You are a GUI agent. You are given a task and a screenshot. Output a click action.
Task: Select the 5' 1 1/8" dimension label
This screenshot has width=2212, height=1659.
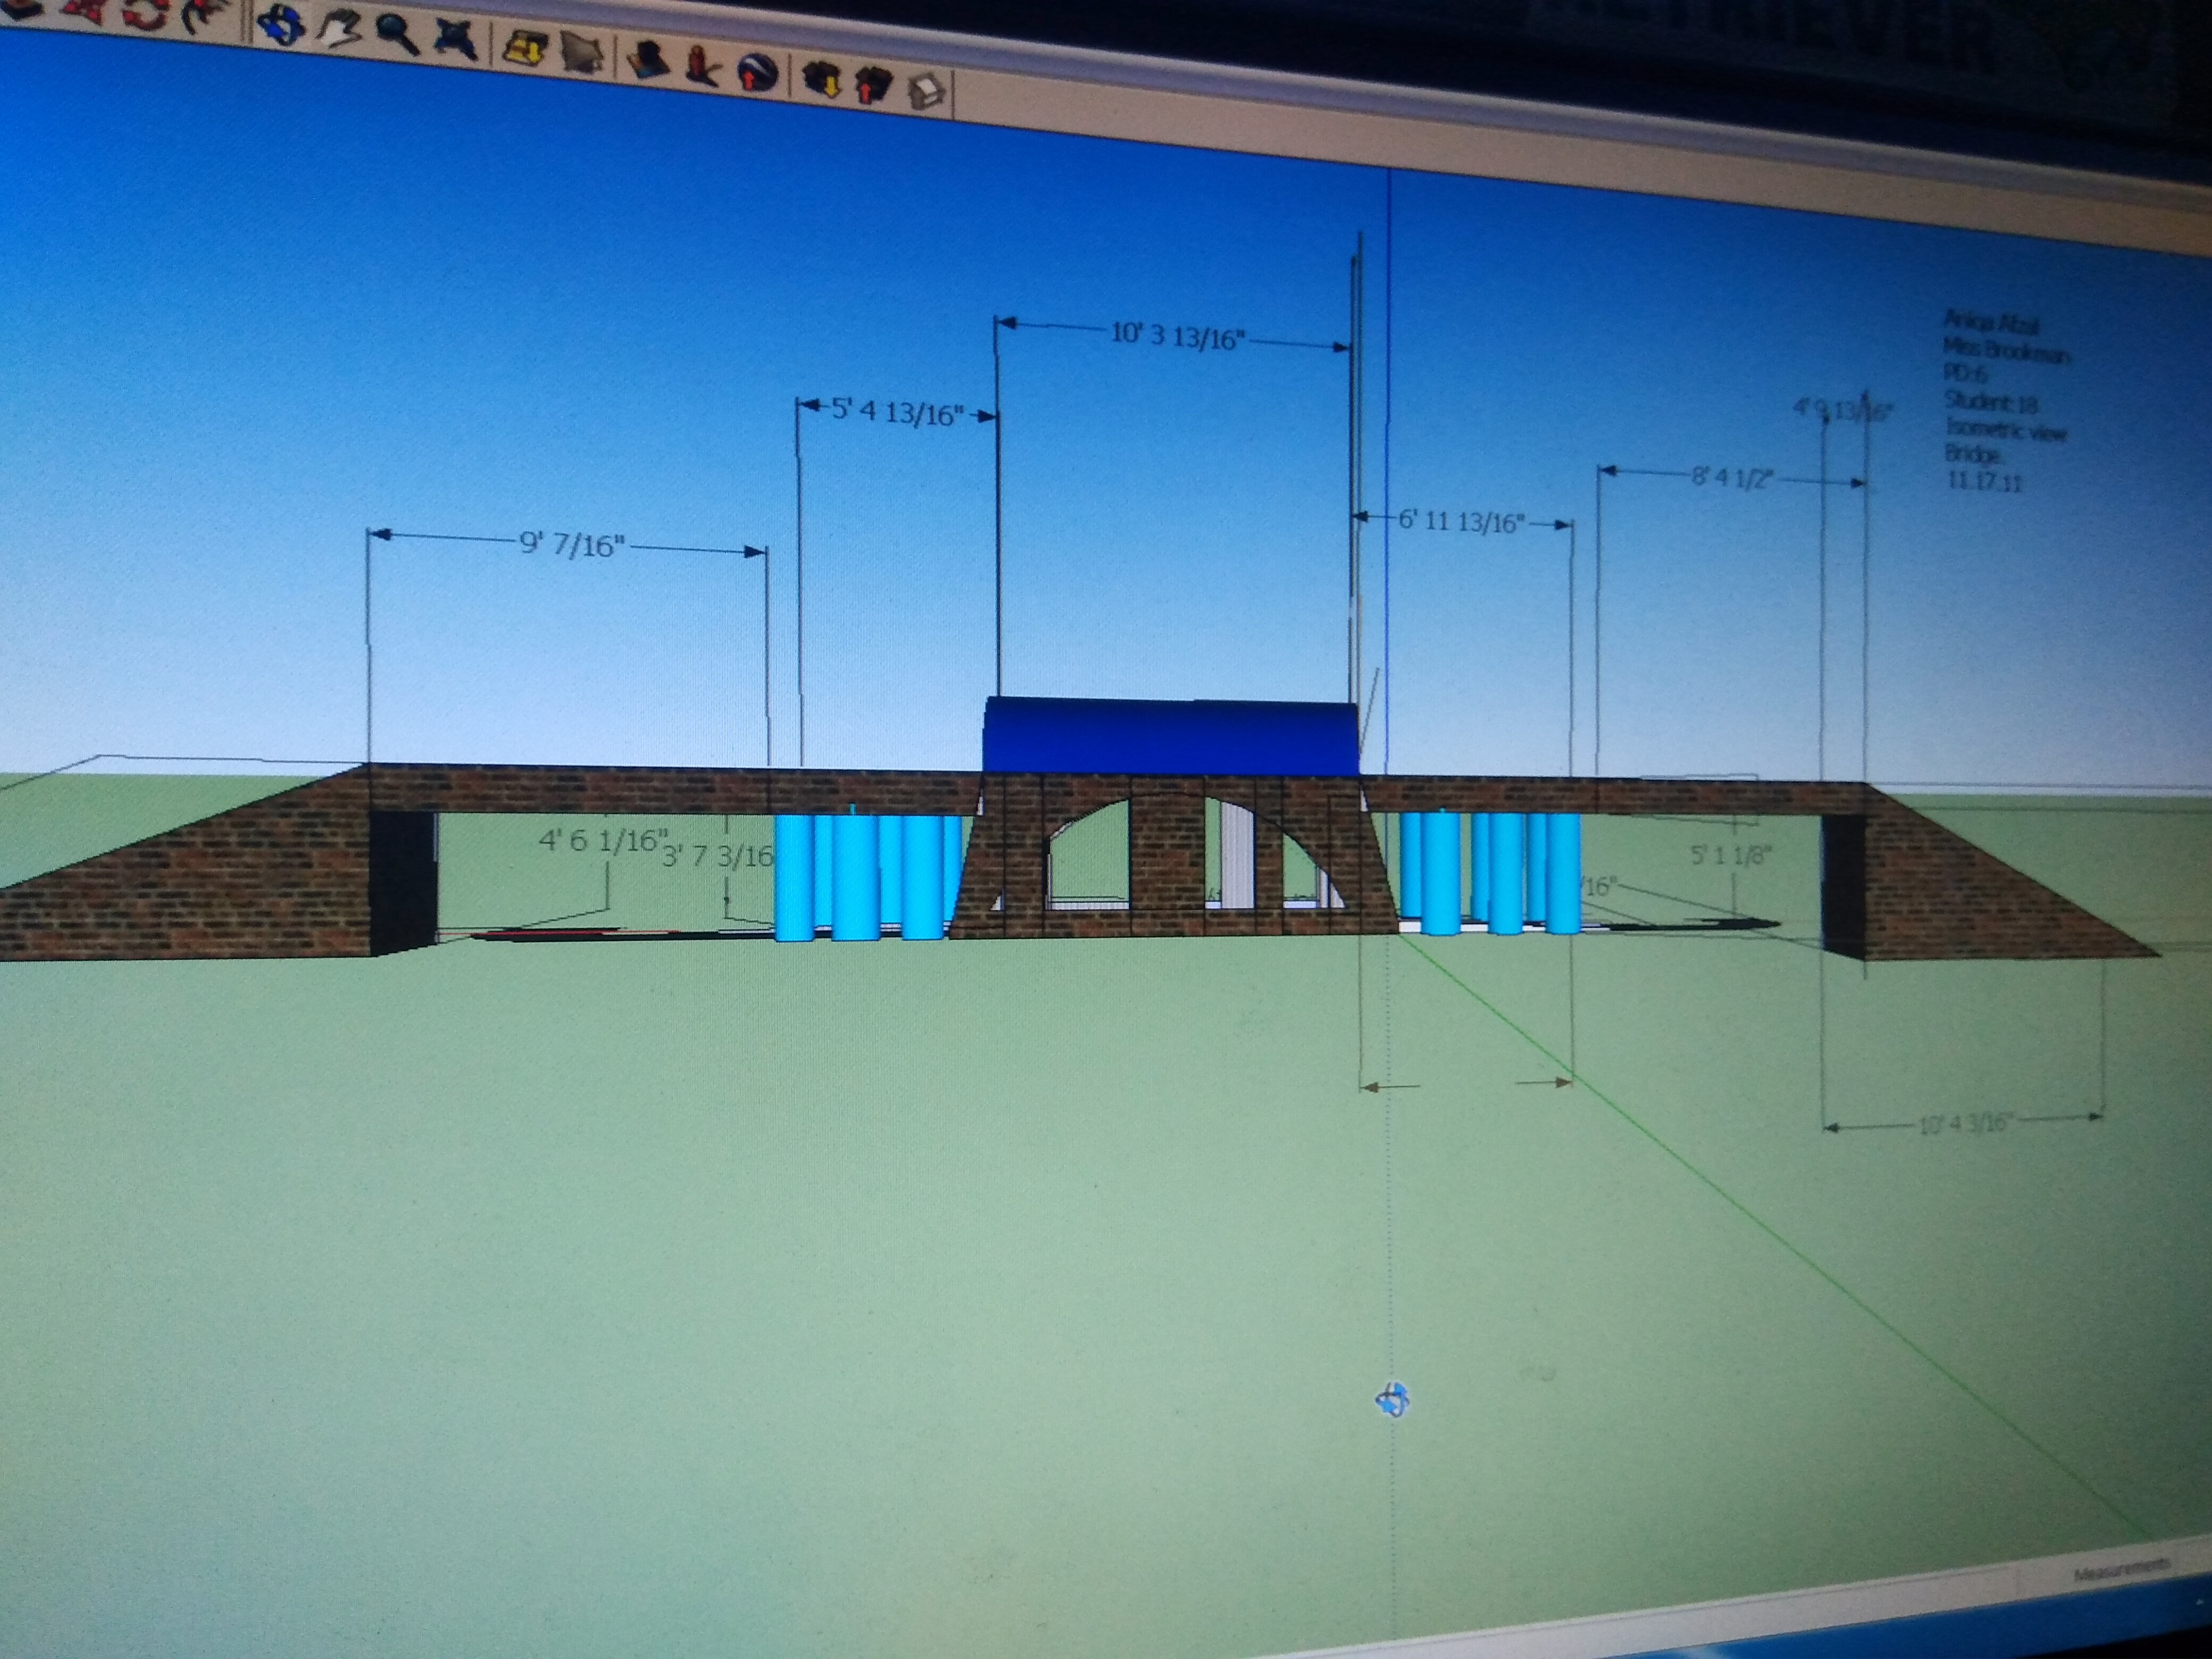1731,855
